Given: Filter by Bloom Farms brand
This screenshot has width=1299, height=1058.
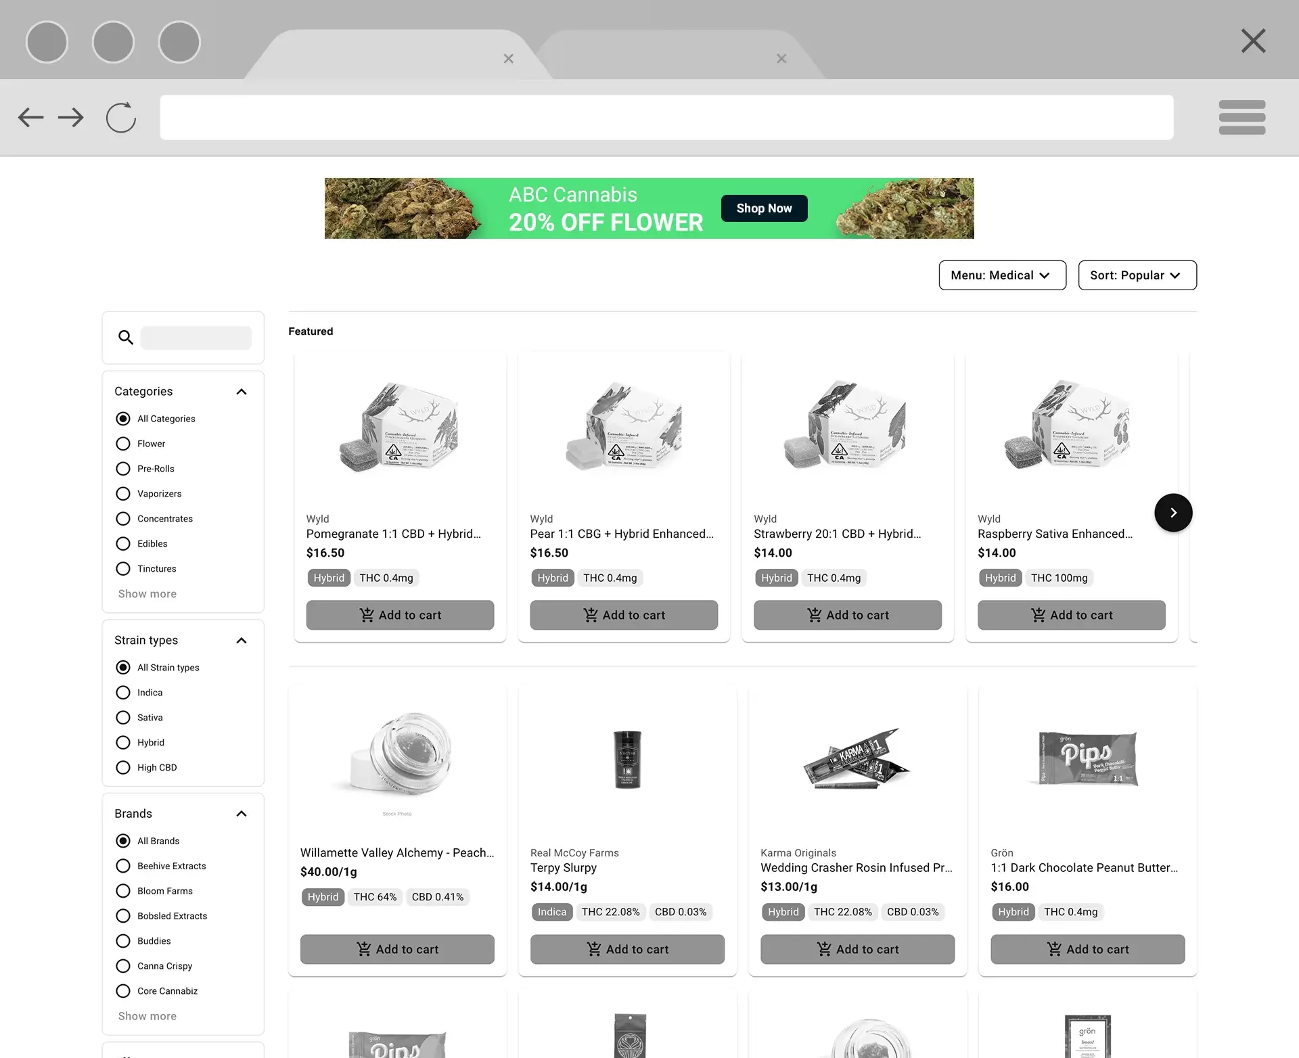Looking at the screenshot, I should coord(123,891).
